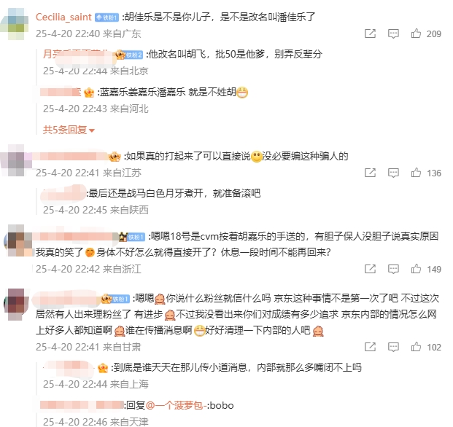Screen dimensions: 453x427
Task: Expand the 共5条回复 replies list
Action: 69,130
